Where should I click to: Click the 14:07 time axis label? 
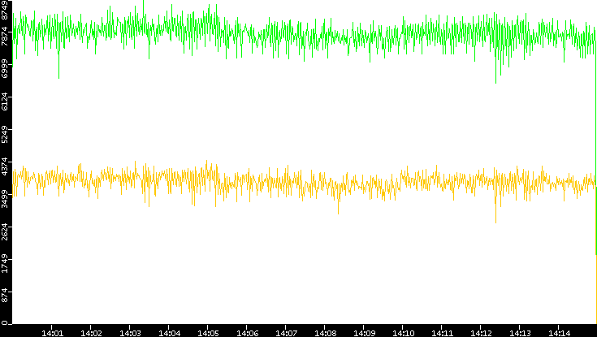286,333
